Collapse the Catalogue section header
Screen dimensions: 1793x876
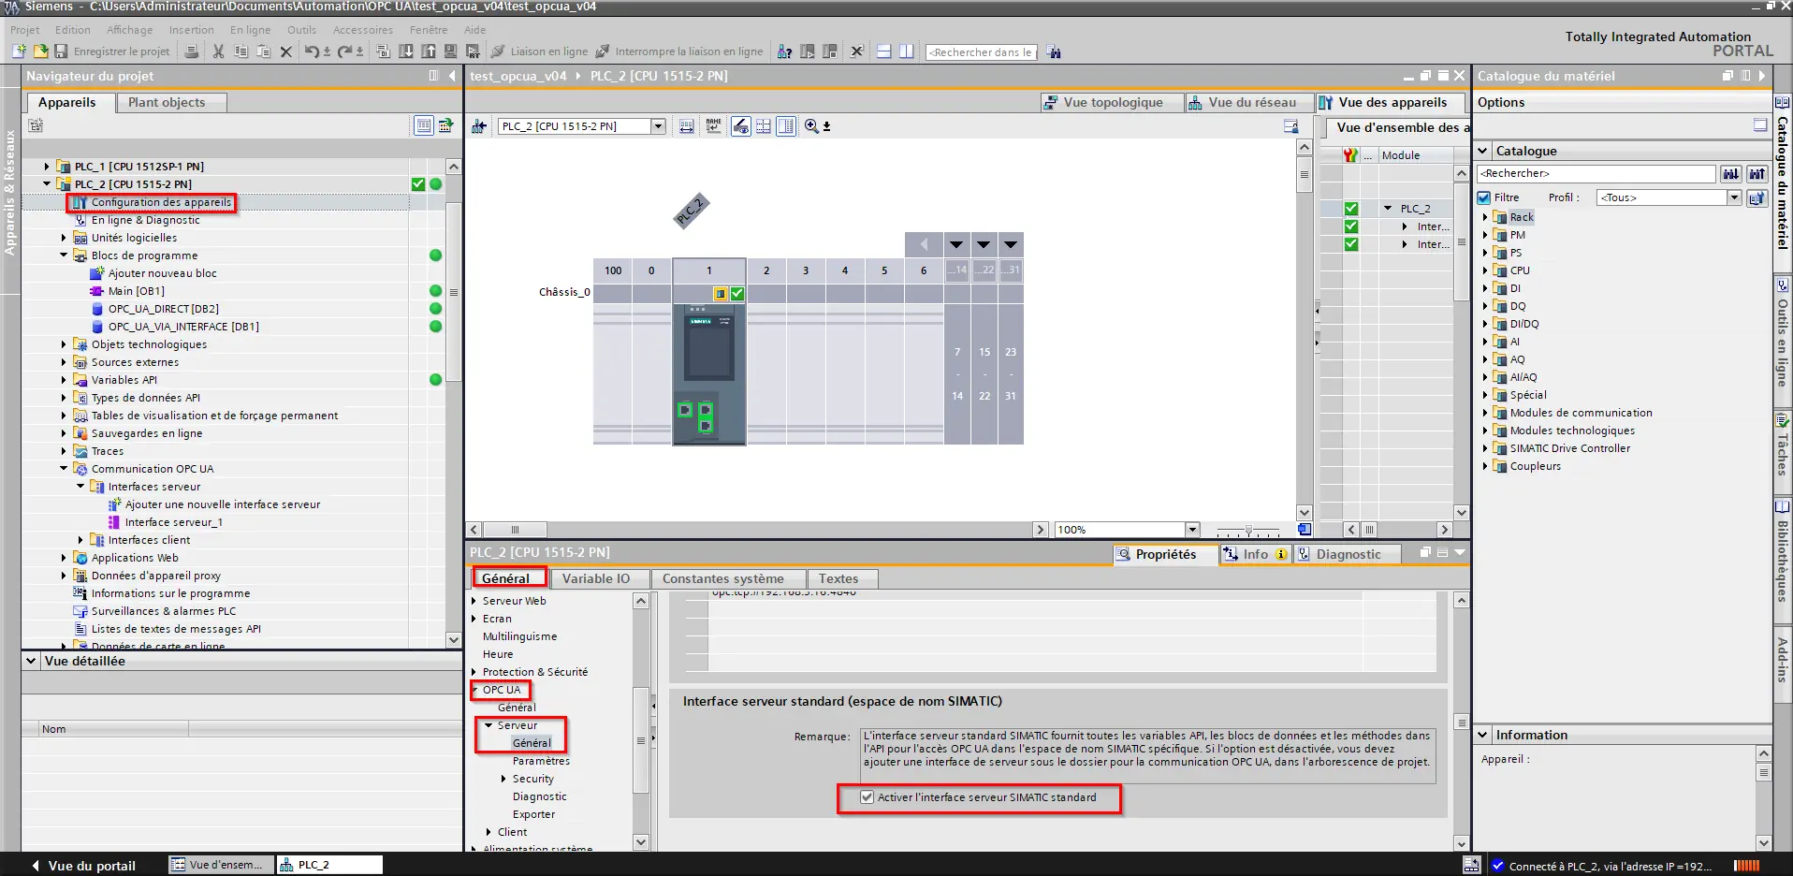click(x=1482, y=151)
